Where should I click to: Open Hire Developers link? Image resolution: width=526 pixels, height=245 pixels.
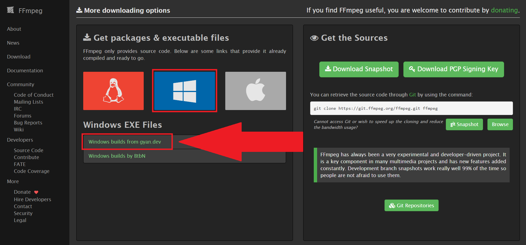(x=32, y=200)
